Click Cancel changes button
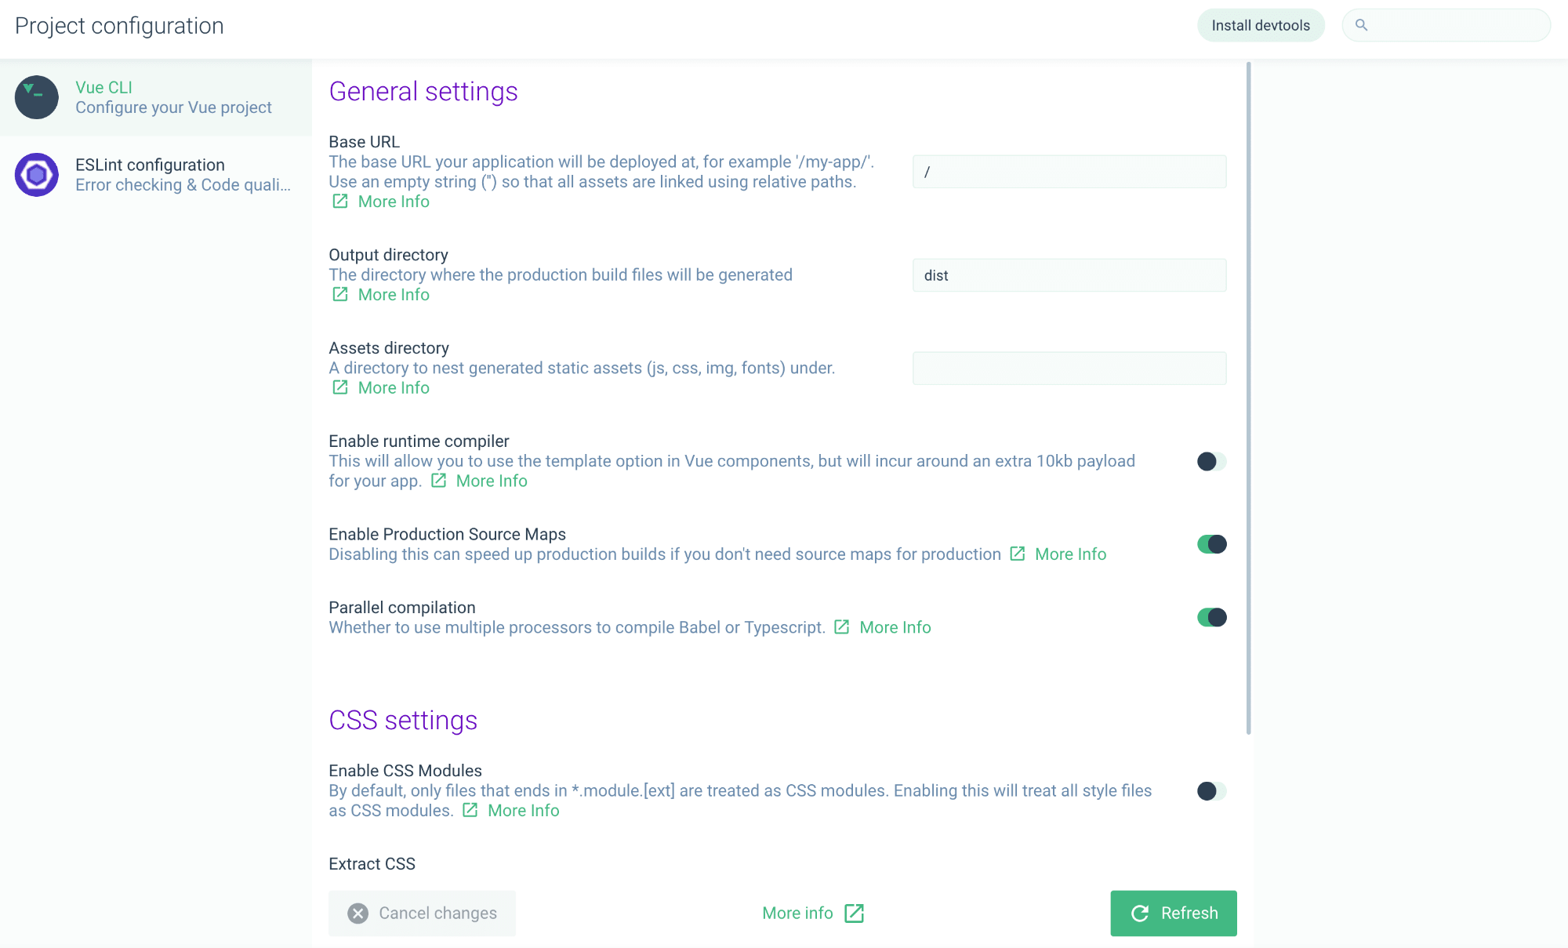Viewport: 1568px width, 948px height. tap(422, 913)
